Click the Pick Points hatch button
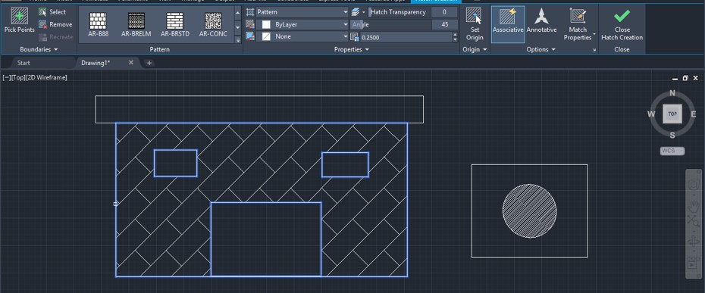 coord(20,20)
